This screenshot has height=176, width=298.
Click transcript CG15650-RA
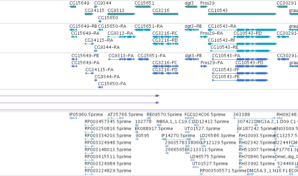pos(101,30)
